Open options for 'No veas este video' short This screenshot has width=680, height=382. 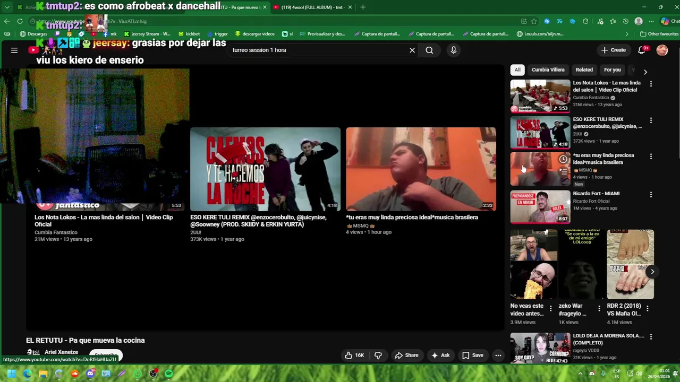point(550,308)
